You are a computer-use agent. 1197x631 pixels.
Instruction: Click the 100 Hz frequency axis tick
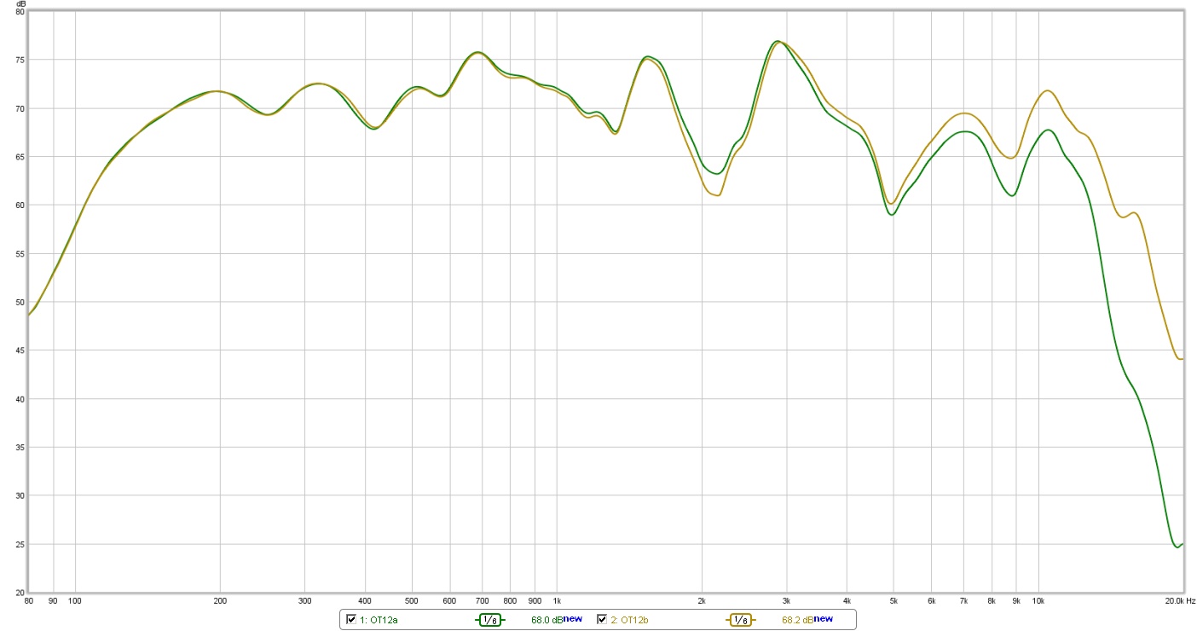pos(75,601)
